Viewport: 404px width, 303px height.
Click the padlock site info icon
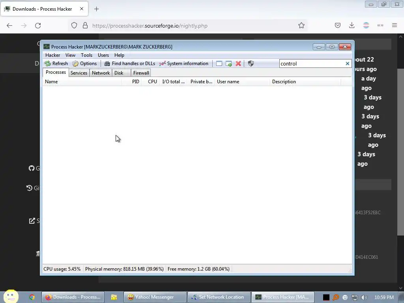tap(85, 26)
